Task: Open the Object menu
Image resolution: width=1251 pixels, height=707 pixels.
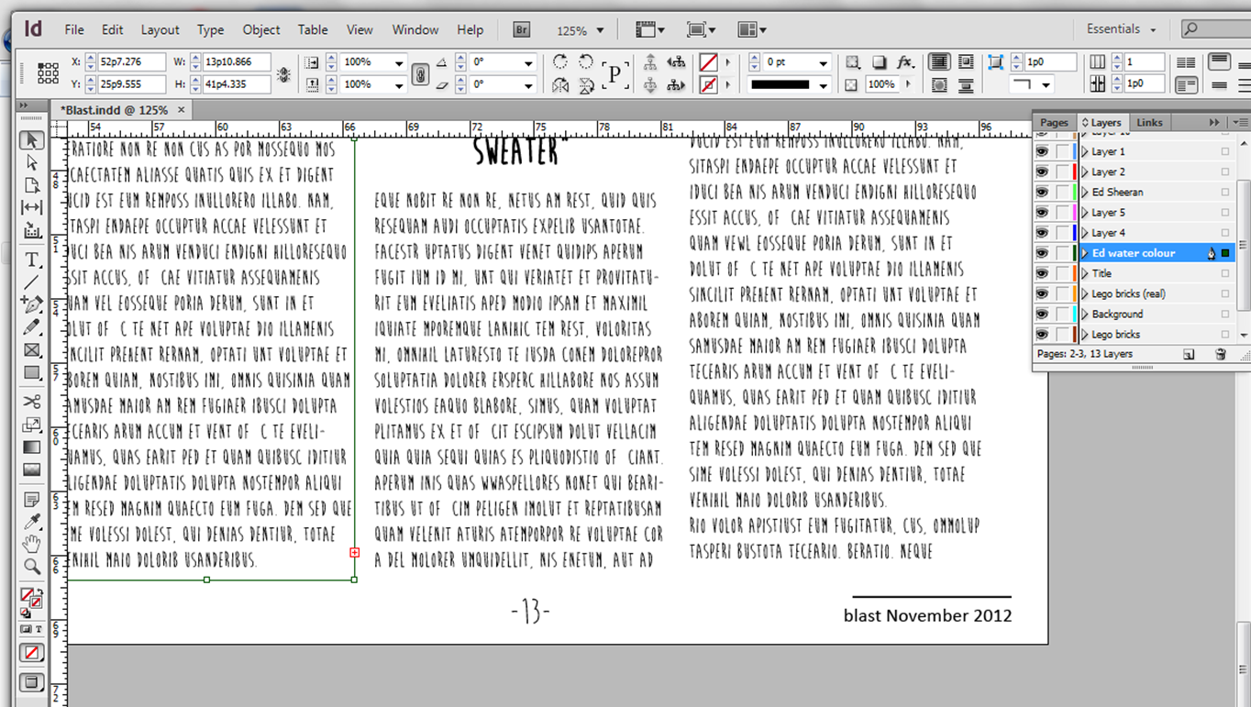Action: [x=260, y=29]
